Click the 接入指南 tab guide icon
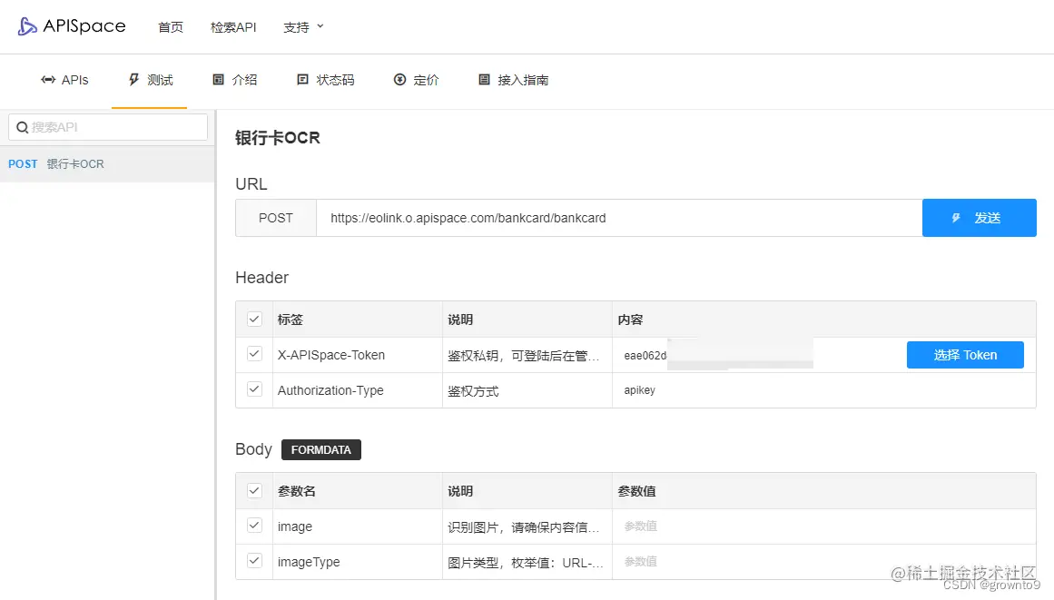Image resolution: width=1054 pixels, height=600 pixels. click(x=484, y=80)
